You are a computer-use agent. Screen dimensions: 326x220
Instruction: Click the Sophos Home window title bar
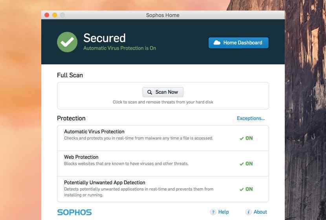[163, 15]
